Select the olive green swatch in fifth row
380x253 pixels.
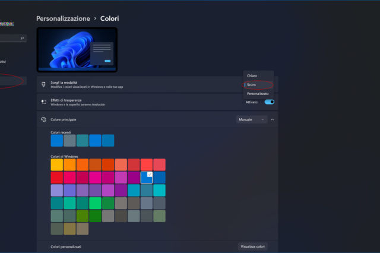tap(83, 216)
